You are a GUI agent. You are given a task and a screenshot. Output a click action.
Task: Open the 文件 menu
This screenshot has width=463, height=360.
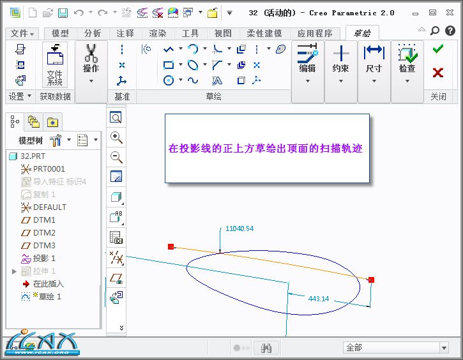[23, 33]
